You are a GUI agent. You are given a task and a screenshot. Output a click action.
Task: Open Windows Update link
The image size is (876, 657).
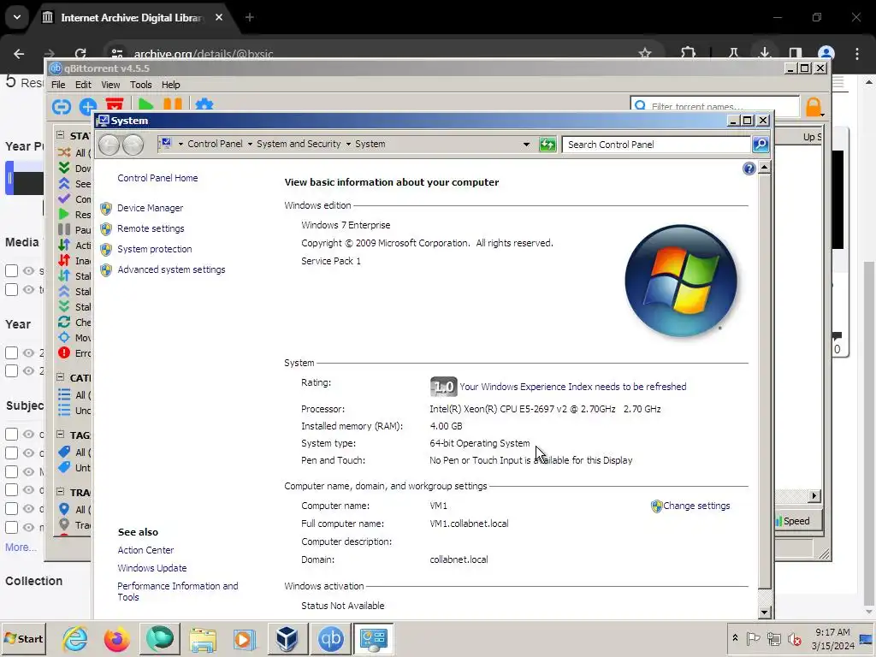(x=152, y=568)
